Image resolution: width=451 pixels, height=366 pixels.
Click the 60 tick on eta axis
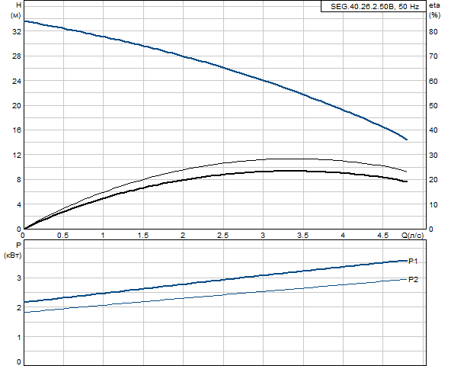[433, 81]
